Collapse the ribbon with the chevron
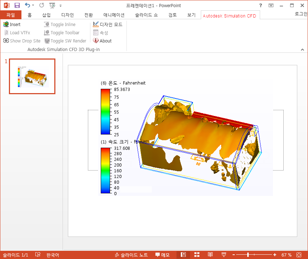308x259 pixels. [x=302, y=50]
